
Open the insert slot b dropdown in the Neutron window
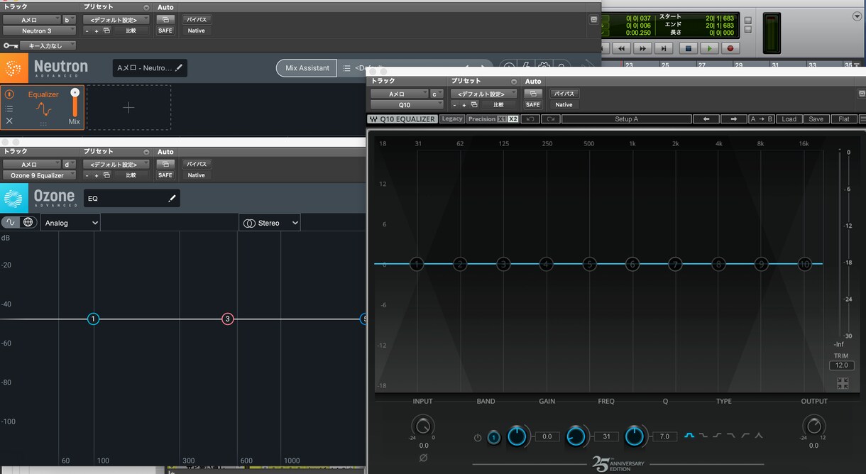69,20
